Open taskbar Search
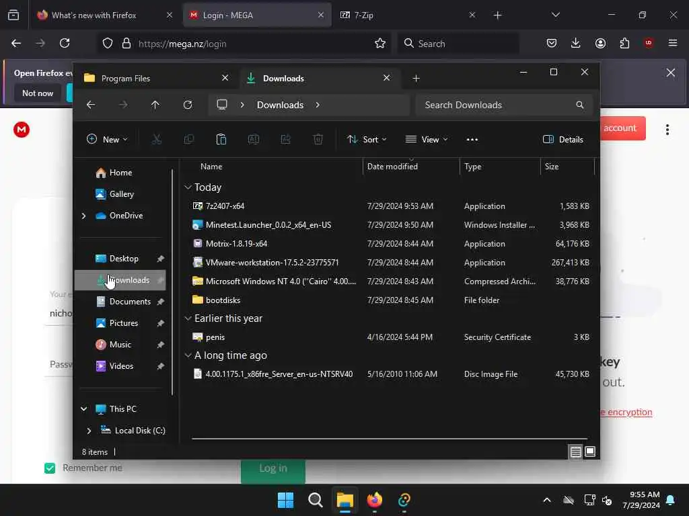Image resolution: width=689 pixels, height=516 pixels. pyautogui.click(x=315, y=500)
